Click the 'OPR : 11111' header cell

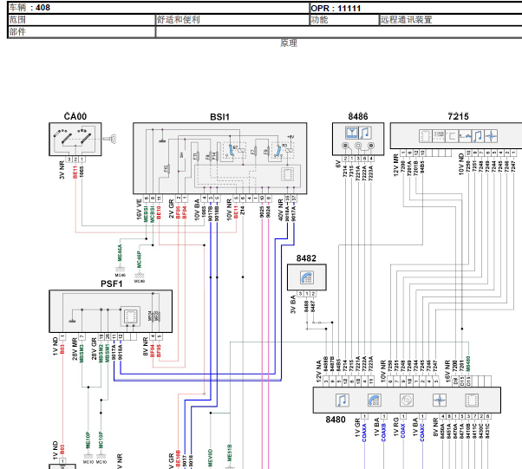point(416,8)
